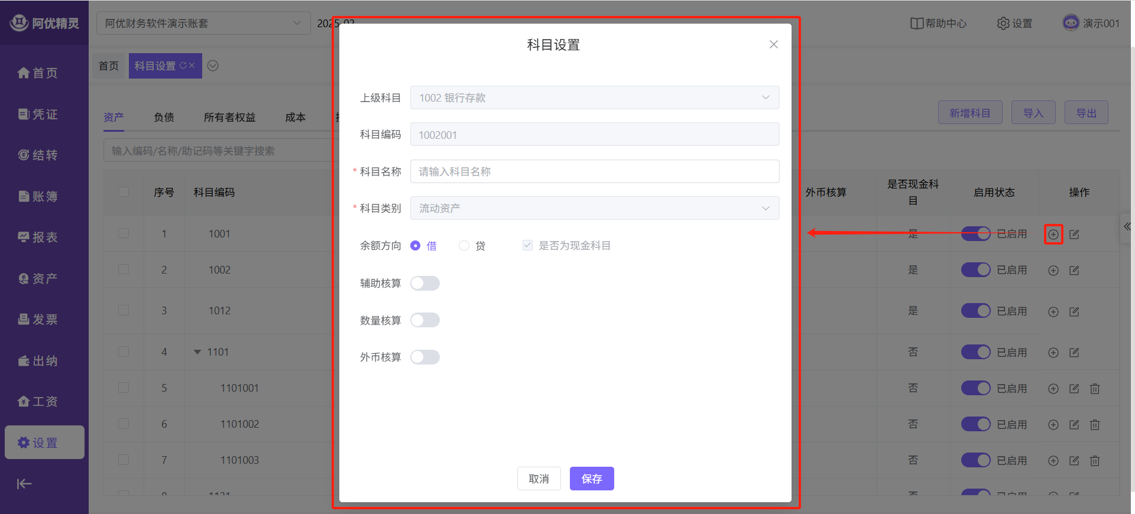Collapse the sidebar with bottom arrow icon
Screen dimensions: 1135x514
[24, 484]
